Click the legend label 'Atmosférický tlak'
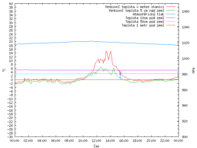The width and height of the screenshot is (197, 148). coord(148,14)
